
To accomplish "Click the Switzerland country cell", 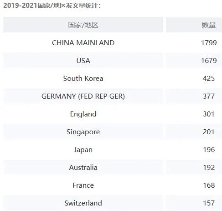I will coord(83,203).
